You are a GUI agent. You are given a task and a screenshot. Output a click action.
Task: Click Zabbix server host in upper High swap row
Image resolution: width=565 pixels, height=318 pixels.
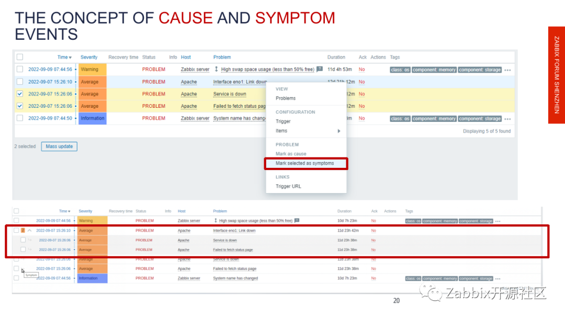[x=195, y=69]
